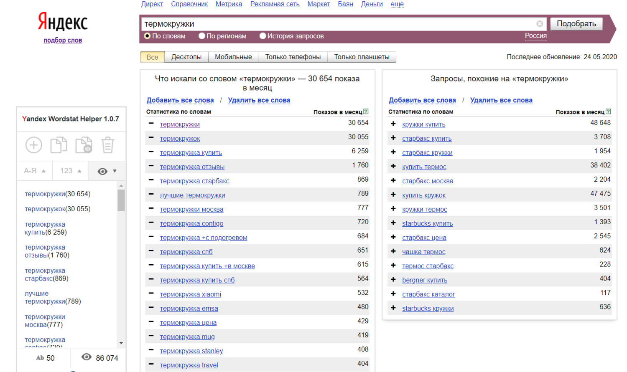
Task: Switch to the Все devices tab
Action: (x=152, y=57)
